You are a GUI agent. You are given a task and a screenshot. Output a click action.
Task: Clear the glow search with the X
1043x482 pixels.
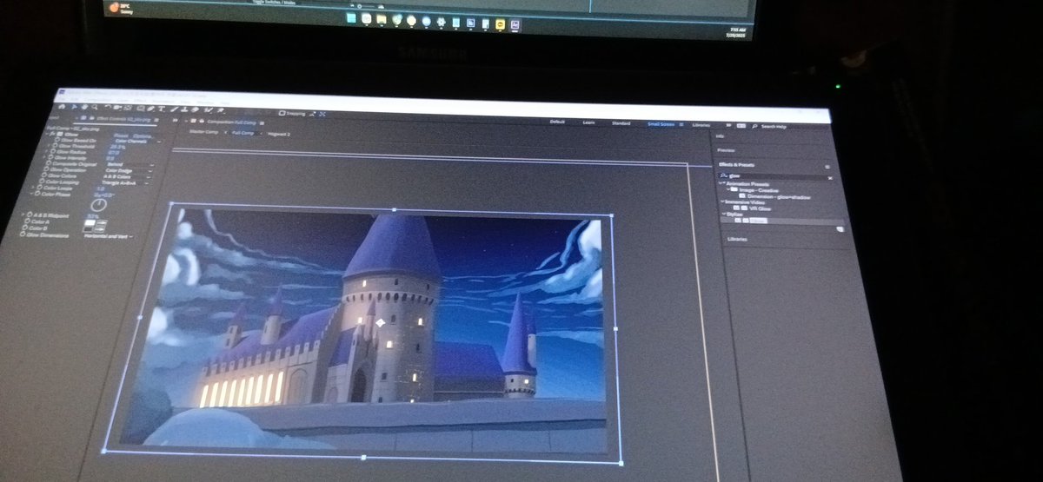[x=830, y=178]
